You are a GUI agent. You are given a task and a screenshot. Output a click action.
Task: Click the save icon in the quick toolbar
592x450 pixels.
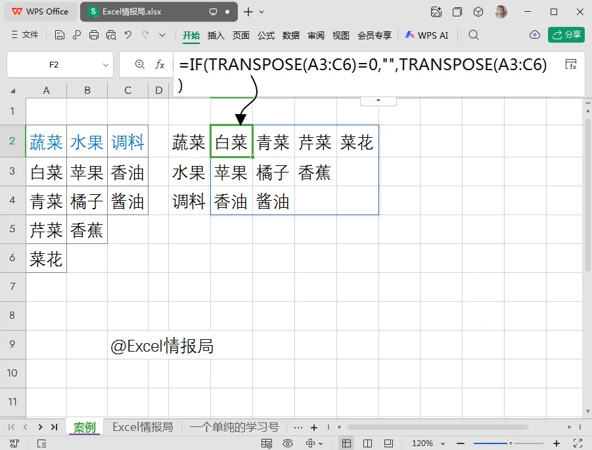coord(60,35)
